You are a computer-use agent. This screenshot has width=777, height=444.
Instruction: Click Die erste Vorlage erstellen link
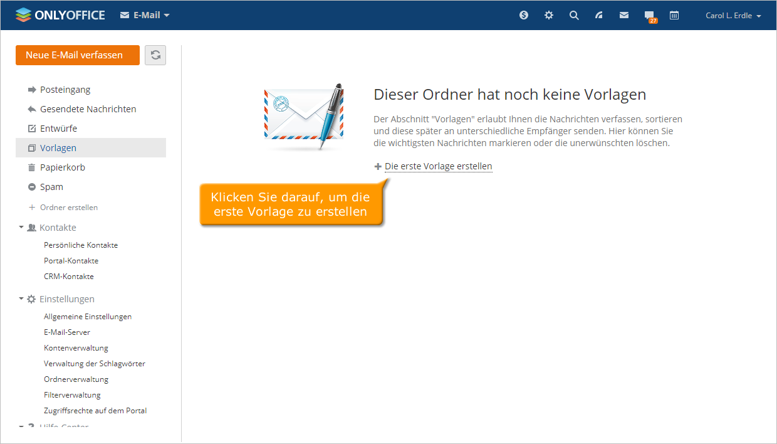pyautogui.click(x=439, y=167)
